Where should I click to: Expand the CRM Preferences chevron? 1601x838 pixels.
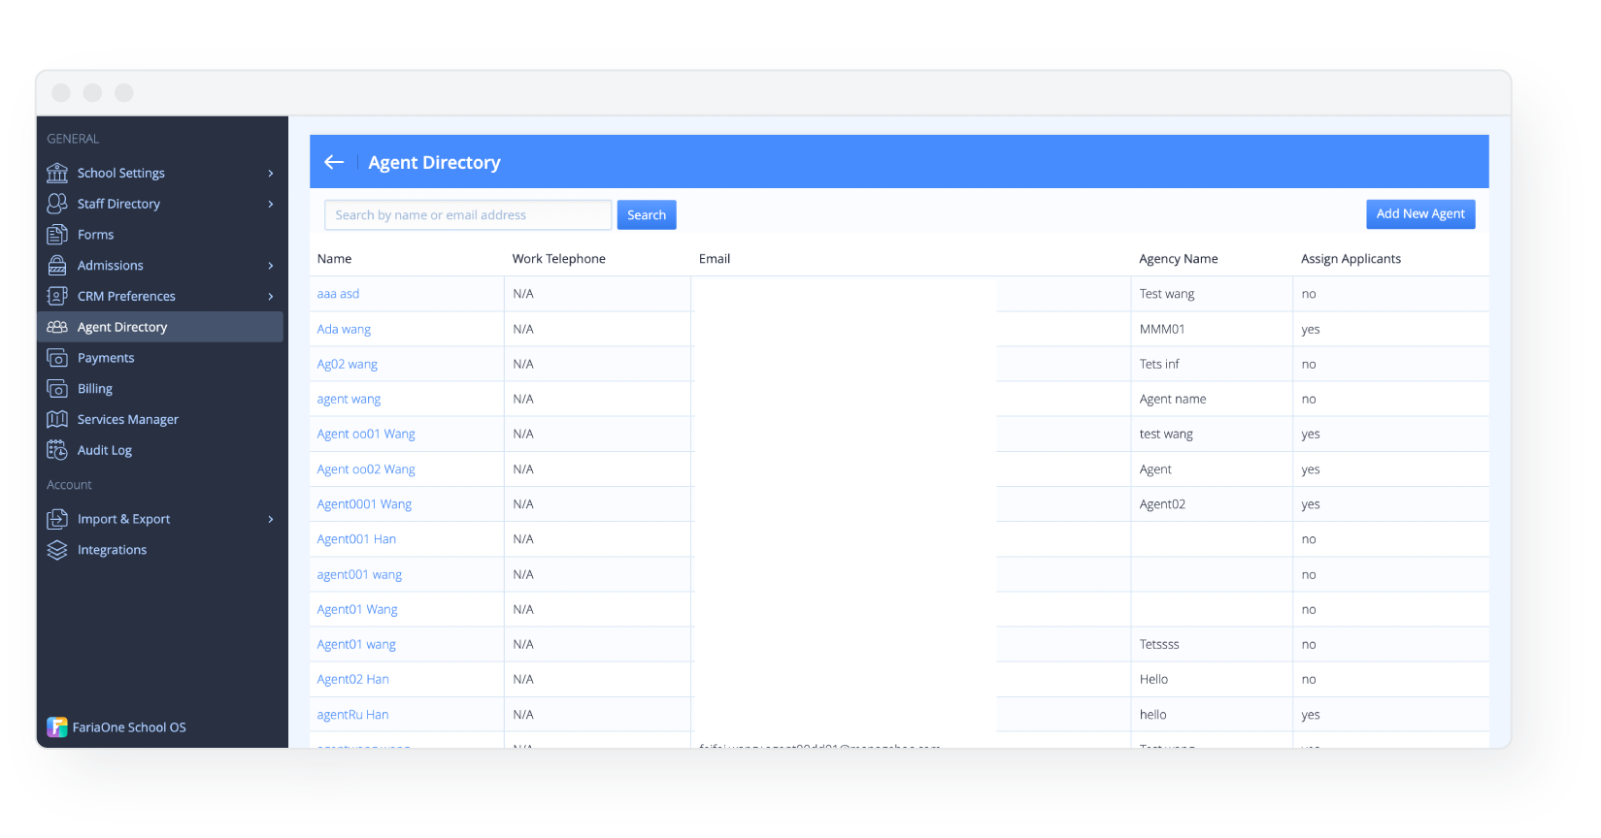[271, 297]
